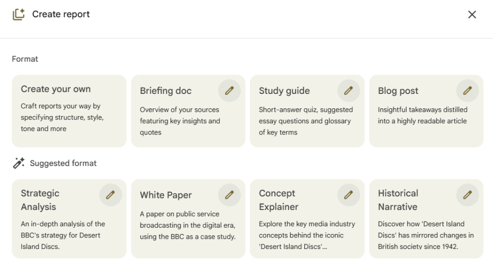Close the Create report dialog
Image resolution: width=493 pixels, height=273 pixels.
pyautogui.click(x=472, y=14)
